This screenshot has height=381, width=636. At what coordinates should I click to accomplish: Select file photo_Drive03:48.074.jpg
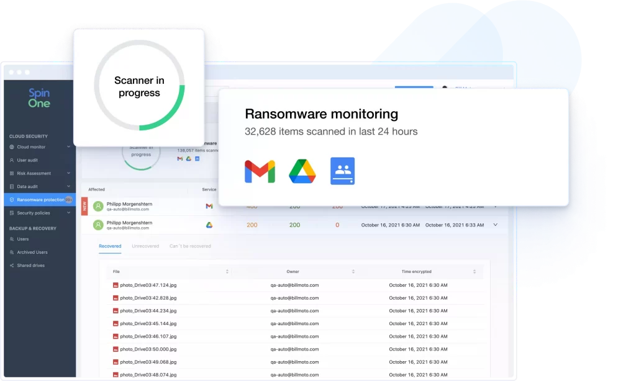pos(148,375)
